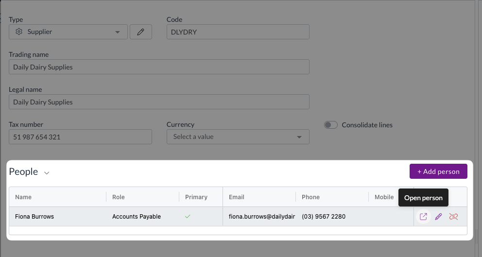Click the Add person button
482x257 pixels.
438,171
